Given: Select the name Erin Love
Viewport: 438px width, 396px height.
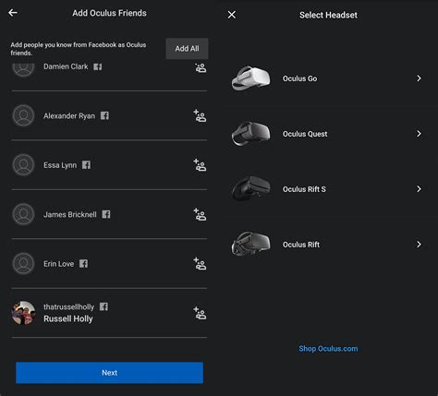Looking at the screenshot, I should click(x=58, y=264).
